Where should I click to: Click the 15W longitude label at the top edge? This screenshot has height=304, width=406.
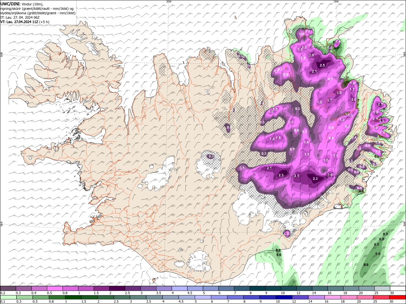336,2
